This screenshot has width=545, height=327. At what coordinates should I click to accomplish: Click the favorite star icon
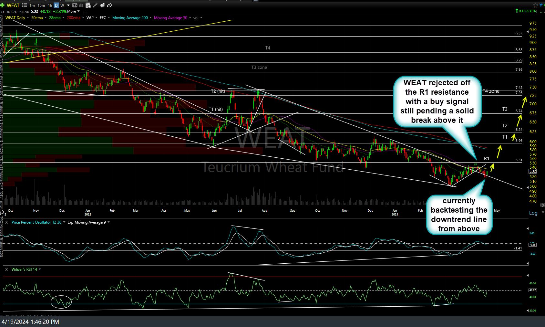(x=536, y=5)
